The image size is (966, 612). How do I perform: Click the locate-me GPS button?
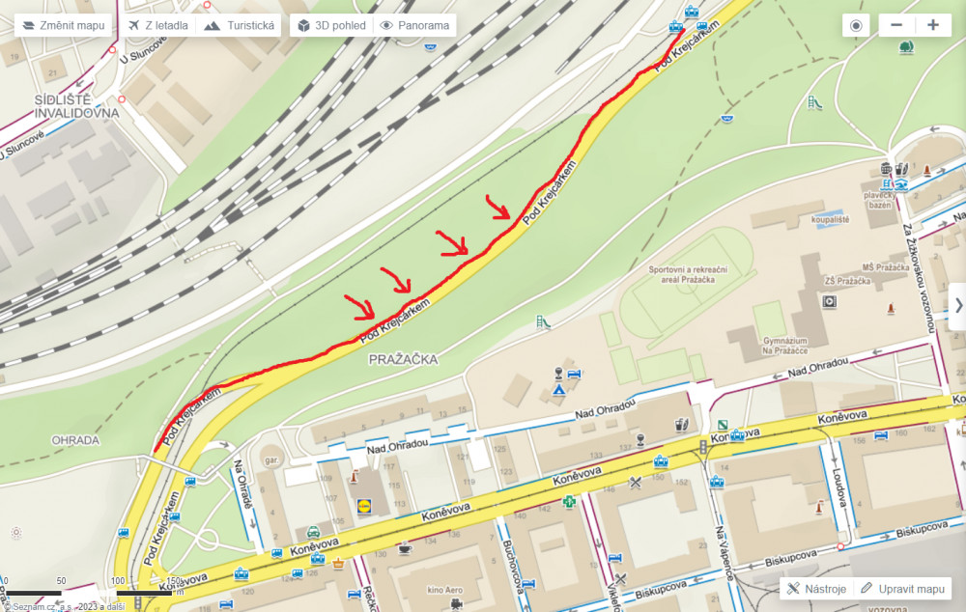click(x=856, y=25)
